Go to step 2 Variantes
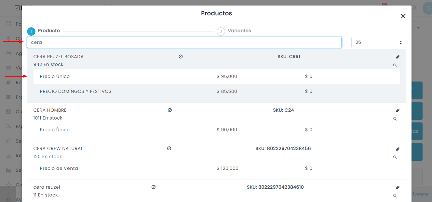 pos(234,31)
